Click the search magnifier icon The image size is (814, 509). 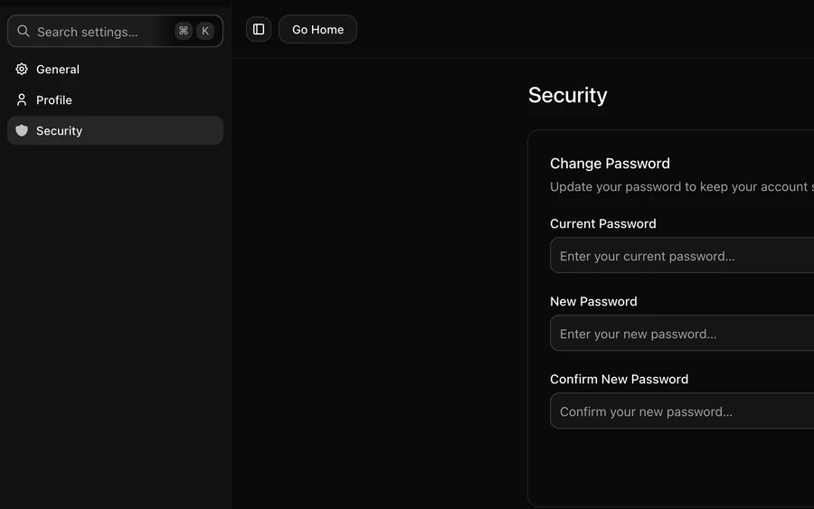coord(24,31)
